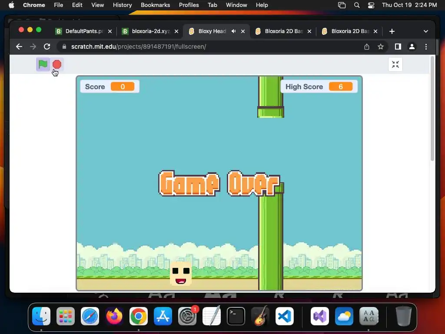Viewport: 445px width, 334px height.
Task: Open the View menu
Action: tap(97, 5)
